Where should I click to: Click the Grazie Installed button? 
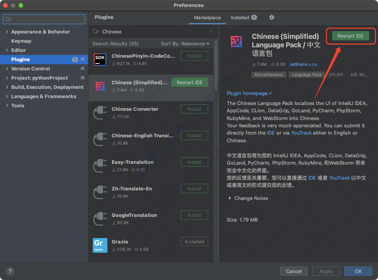pos(194,242)
